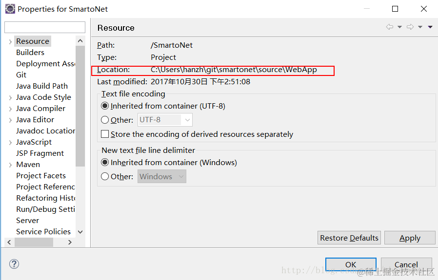Click the horizontal scroll left arrow
This screenshot has width=438, height=280.
click(x=9, y=242)
